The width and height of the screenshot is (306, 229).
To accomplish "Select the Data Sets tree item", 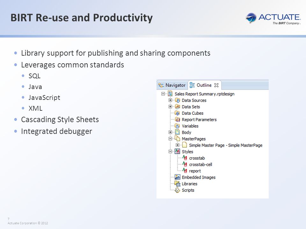I will pyautogui.click(x=191, y=107).
